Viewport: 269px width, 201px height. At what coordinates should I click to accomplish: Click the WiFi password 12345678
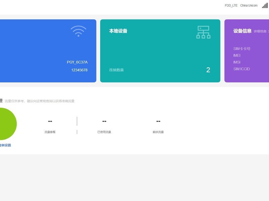(x=79, y=70)
